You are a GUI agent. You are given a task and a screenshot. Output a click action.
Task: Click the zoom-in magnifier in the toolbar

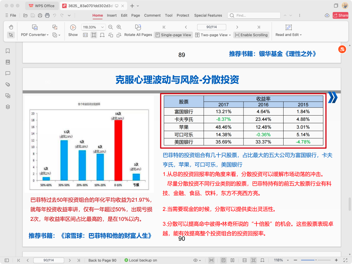[x=119, y=27]
